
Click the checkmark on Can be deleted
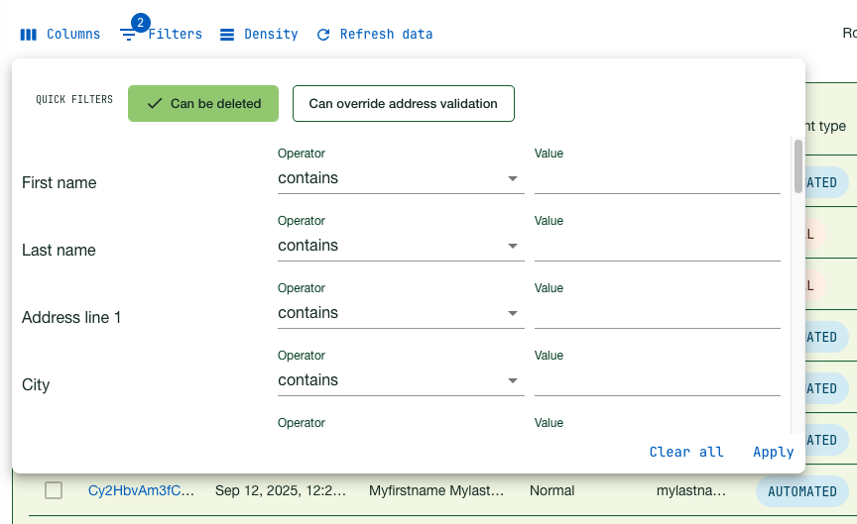[154, 104]
